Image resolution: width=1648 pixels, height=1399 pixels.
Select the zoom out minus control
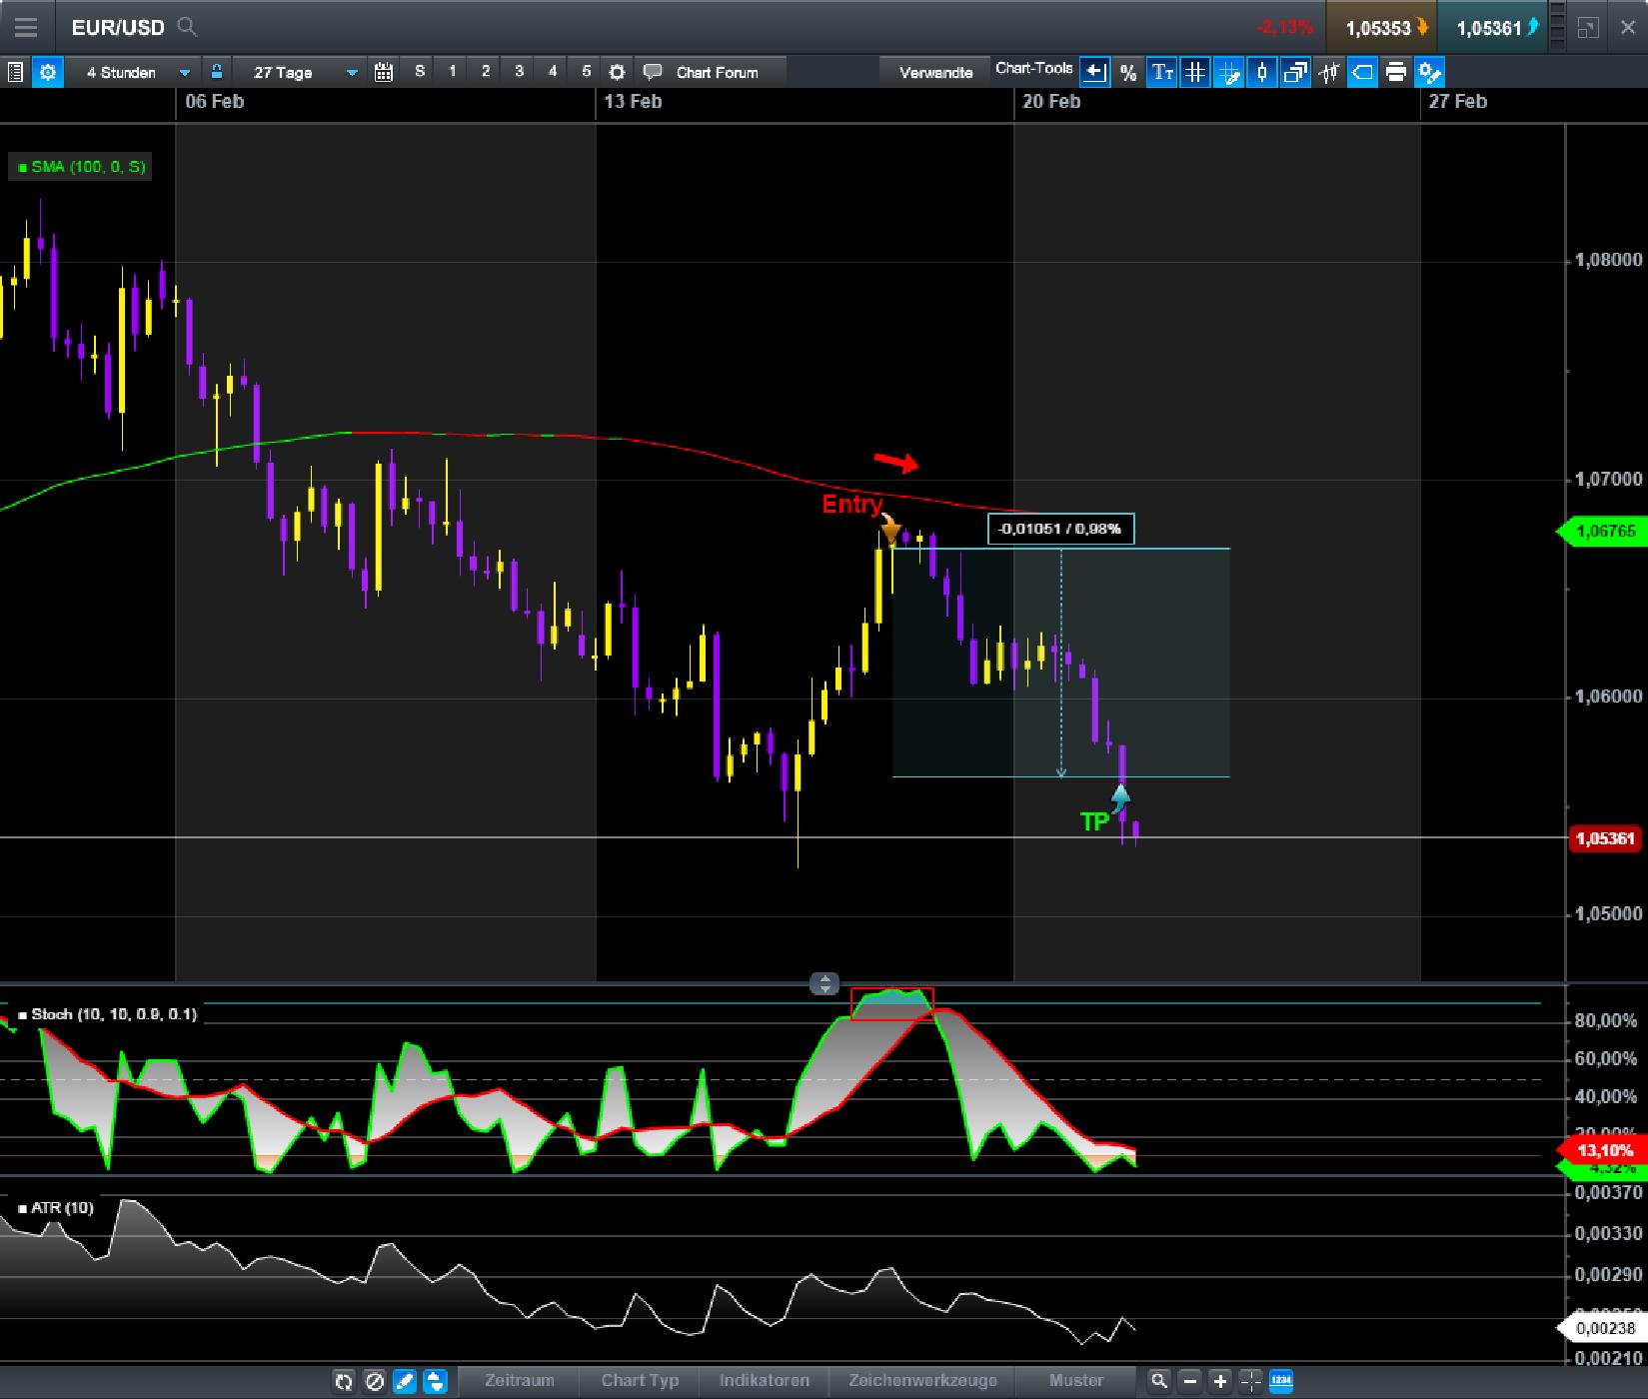[1190, 1380]
